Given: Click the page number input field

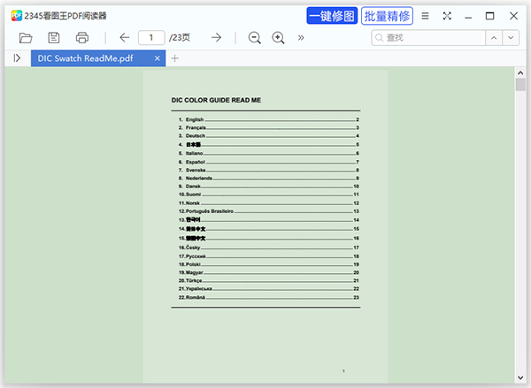Looking at the screenshot, I should (151, 37).
